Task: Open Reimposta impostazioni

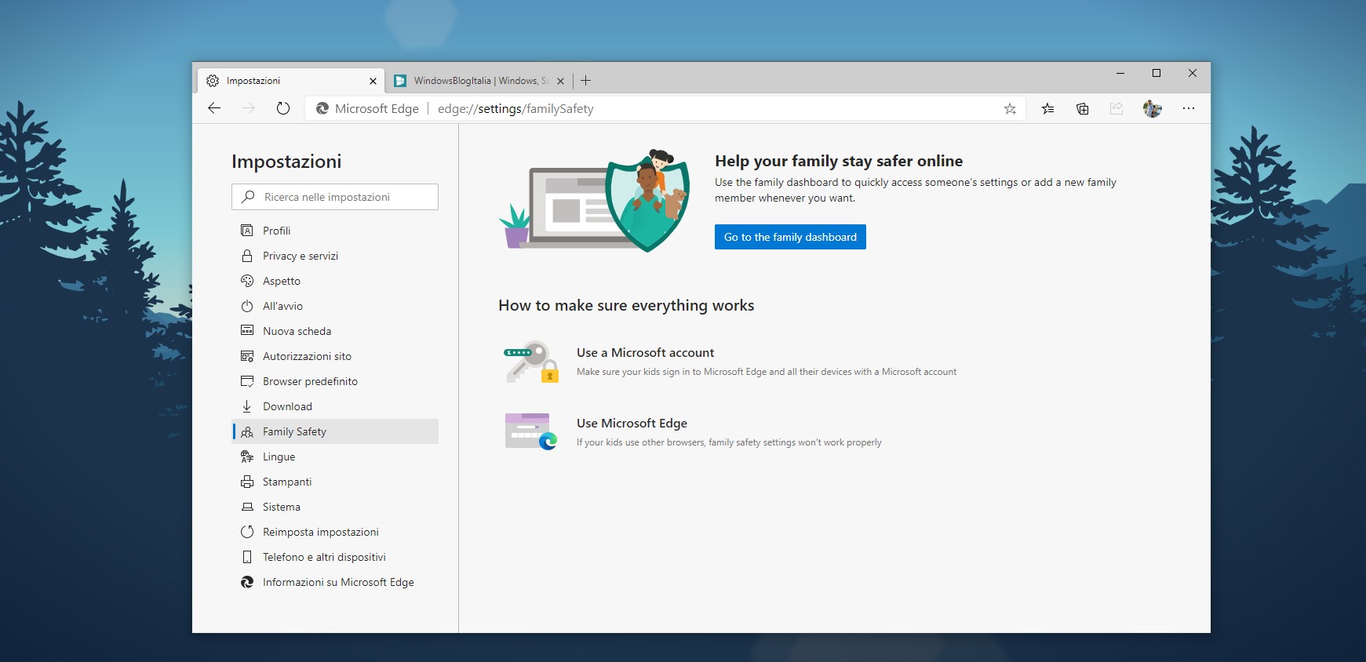Action: point(335,532)
